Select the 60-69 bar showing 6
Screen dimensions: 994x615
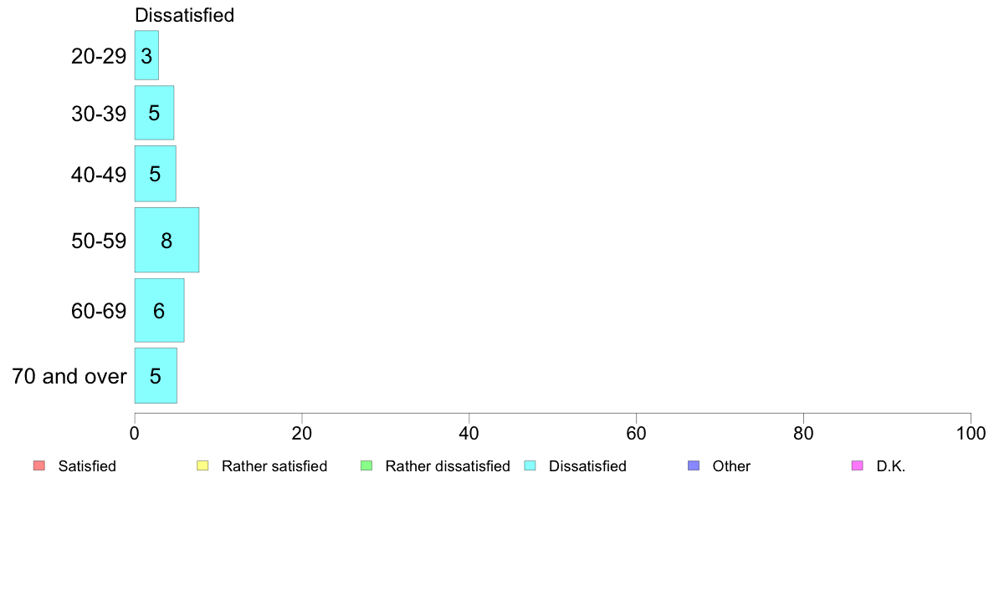pyautogui.click(x=159, y=310)
